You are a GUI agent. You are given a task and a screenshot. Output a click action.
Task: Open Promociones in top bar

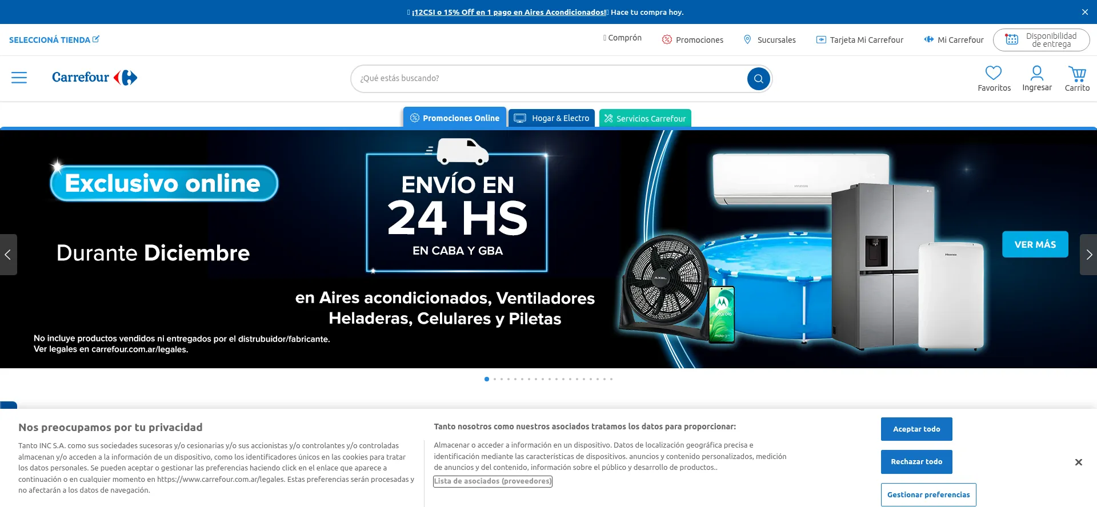[x=692, y=40]
